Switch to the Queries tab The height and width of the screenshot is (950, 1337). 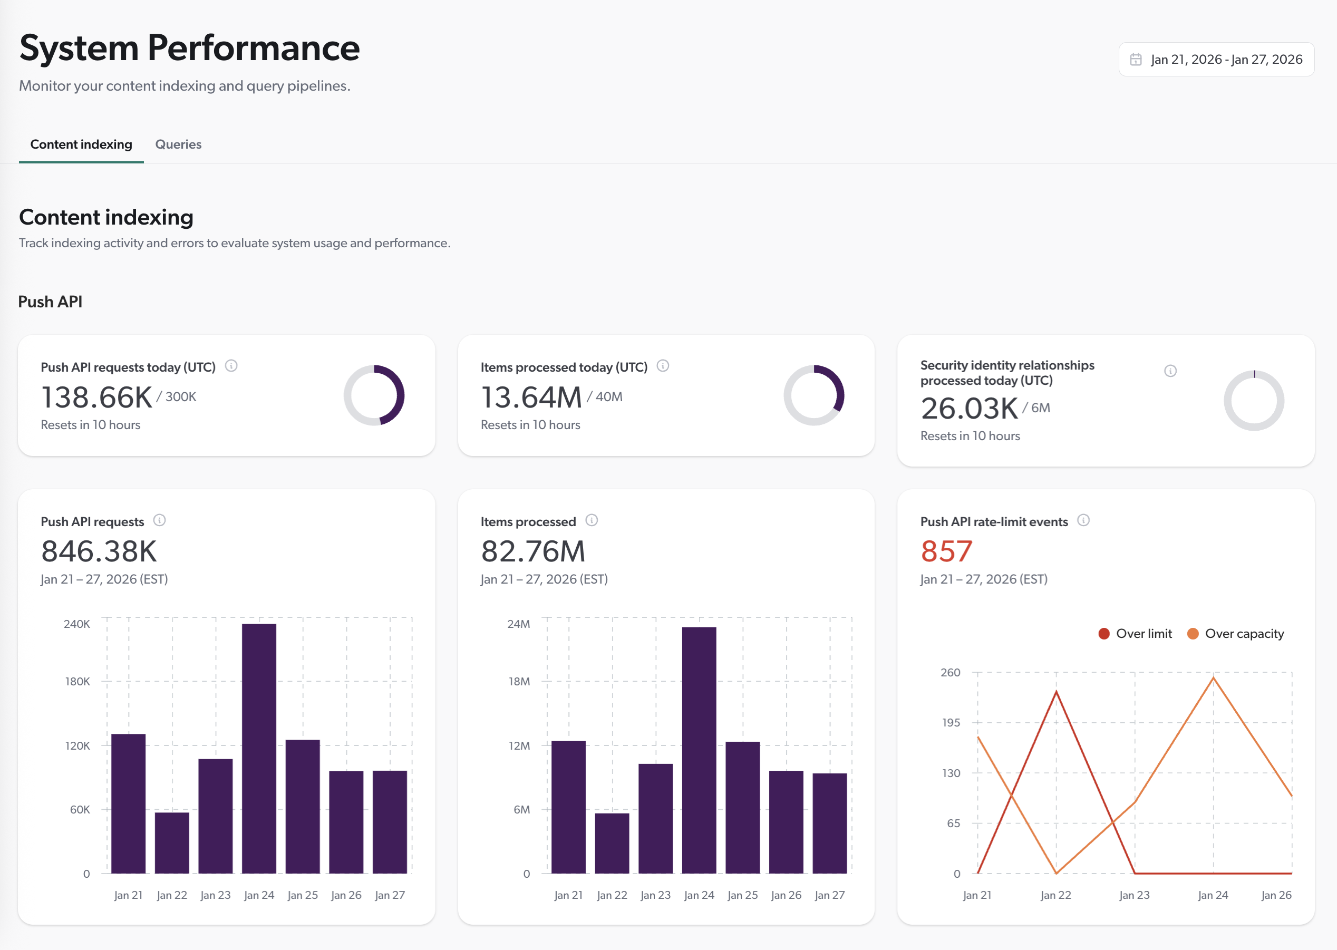click(x=178, y=144)
